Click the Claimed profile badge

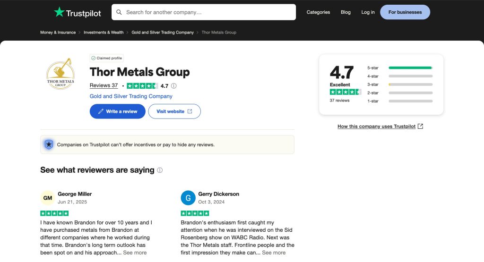[x=106, y=58]
